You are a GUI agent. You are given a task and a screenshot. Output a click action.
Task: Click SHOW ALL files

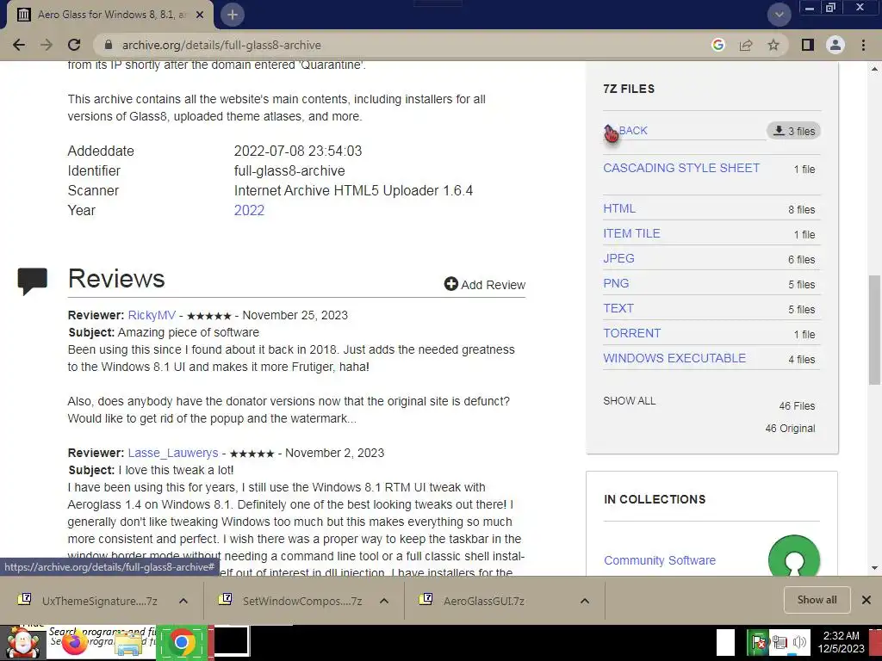tap(630, 401)
